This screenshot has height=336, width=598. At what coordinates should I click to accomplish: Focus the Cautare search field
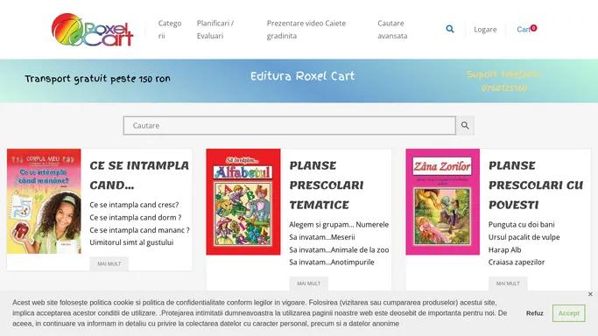tap(290, 125)
